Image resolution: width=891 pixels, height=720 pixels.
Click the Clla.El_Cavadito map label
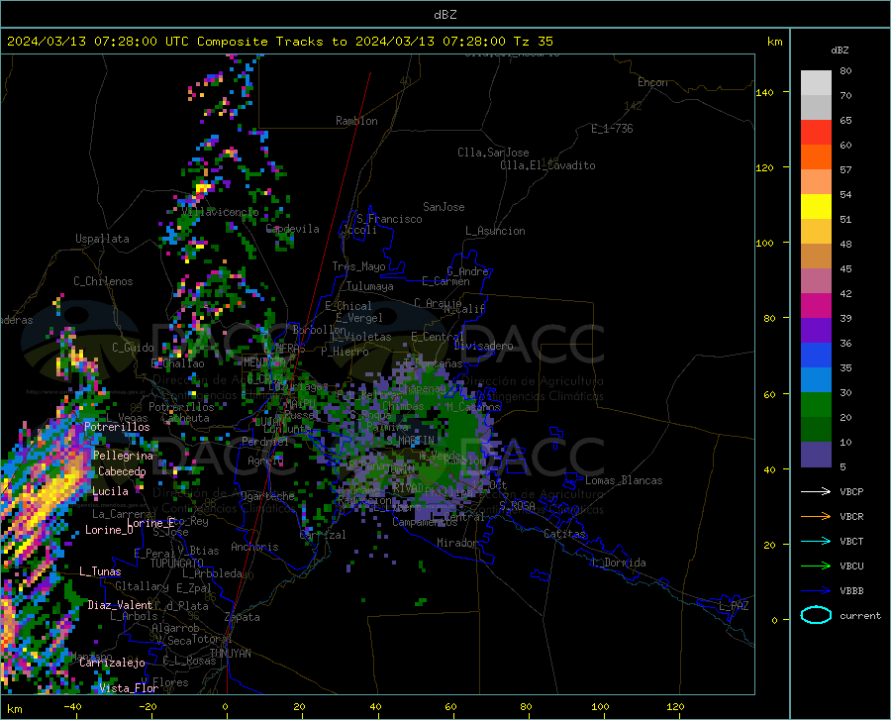point(547,165)
